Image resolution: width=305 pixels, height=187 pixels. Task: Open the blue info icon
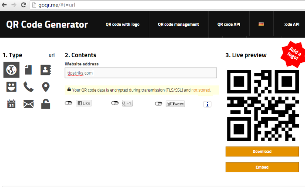coord(207,104)
